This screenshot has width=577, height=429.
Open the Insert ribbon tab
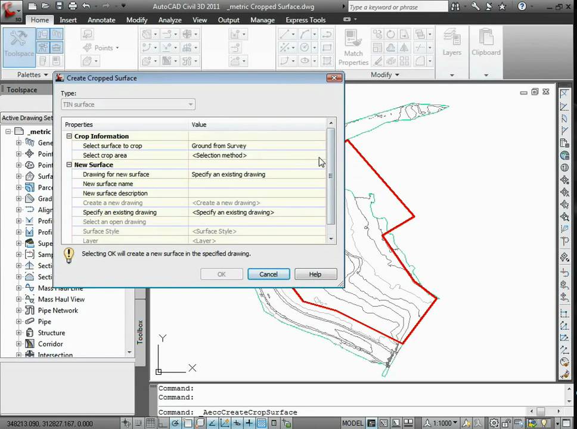tap(68, 20)
